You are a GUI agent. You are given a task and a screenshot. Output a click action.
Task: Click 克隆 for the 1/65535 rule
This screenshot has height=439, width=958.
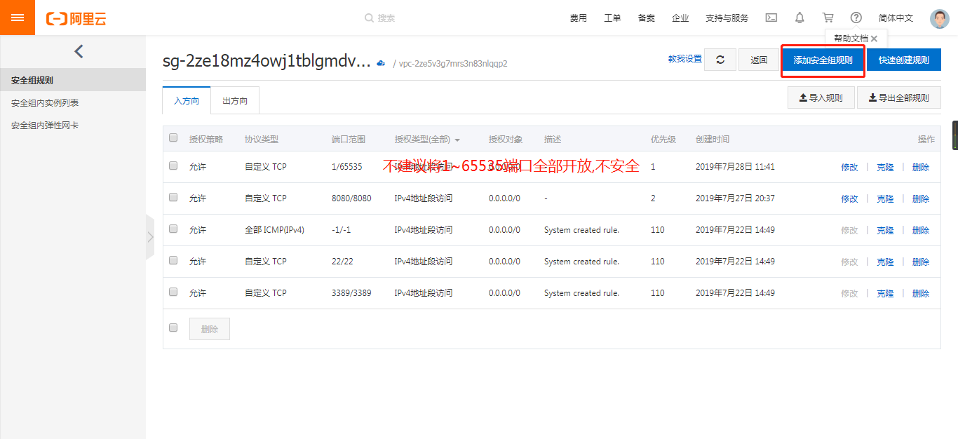pos(885,167)
